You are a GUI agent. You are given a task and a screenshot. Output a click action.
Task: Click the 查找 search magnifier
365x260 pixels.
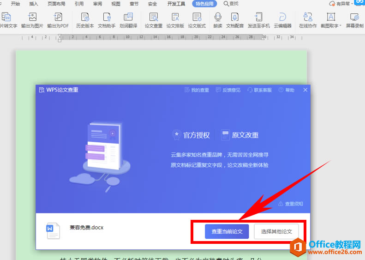click(x=226, y=4)
